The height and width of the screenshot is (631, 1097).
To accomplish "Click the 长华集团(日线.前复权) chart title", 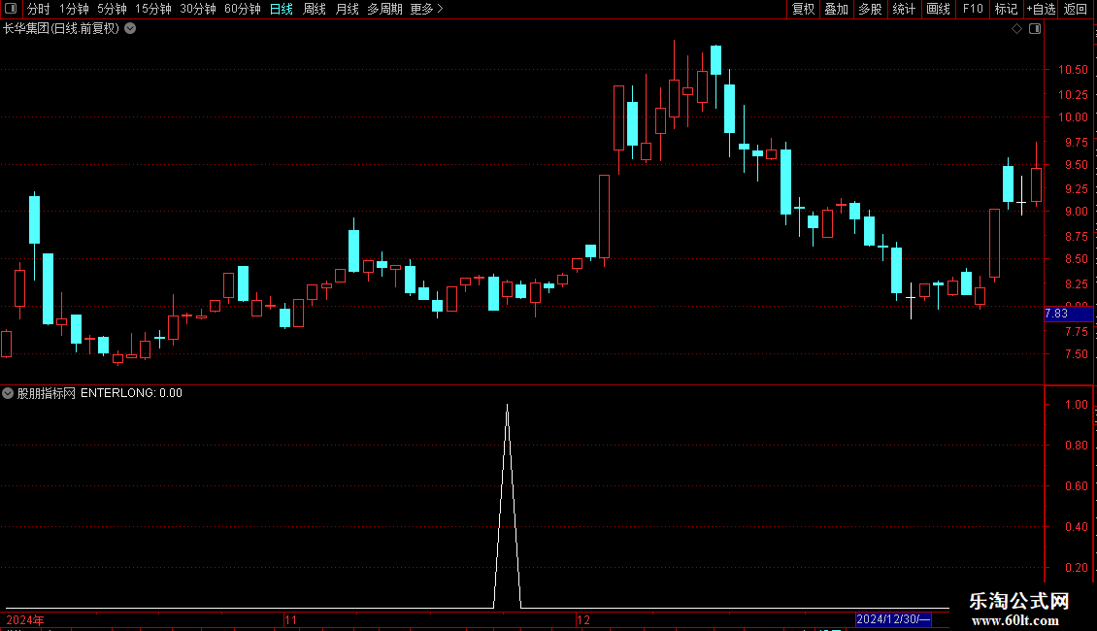I will click(x=61, y=29).
